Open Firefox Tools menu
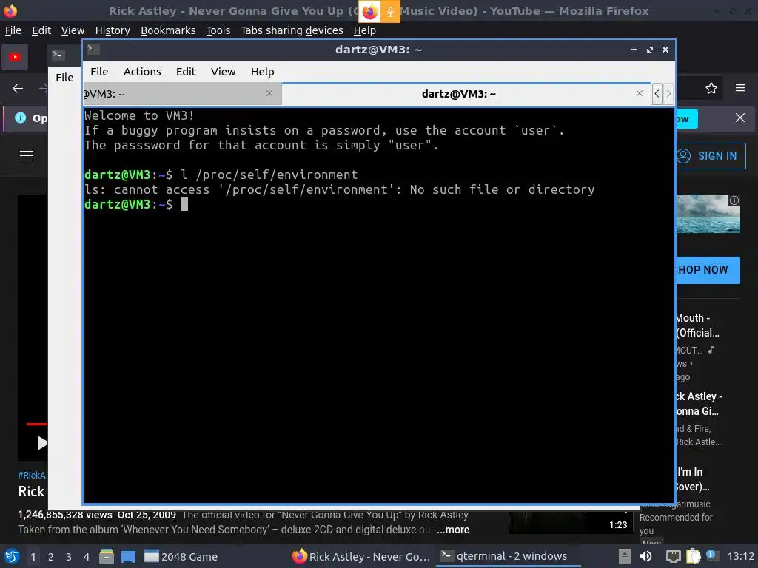Viewport: 758px width, 568px height. 218,30
